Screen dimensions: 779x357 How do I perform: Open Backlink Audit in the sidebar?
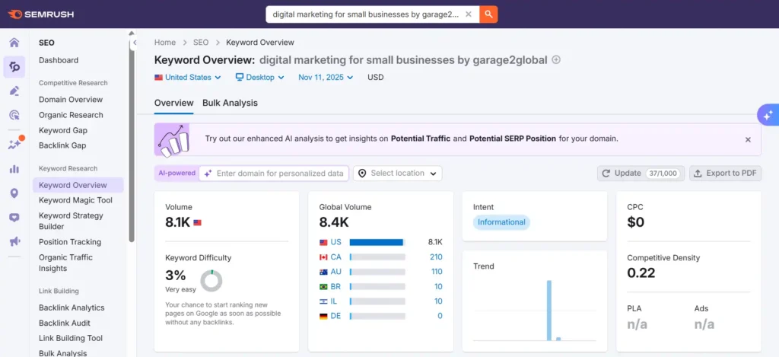(x=65, y=323)
